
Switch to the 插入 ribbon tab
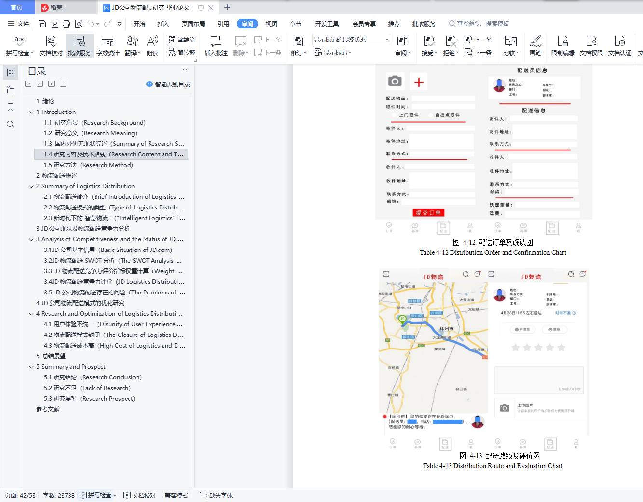[164, 24]
